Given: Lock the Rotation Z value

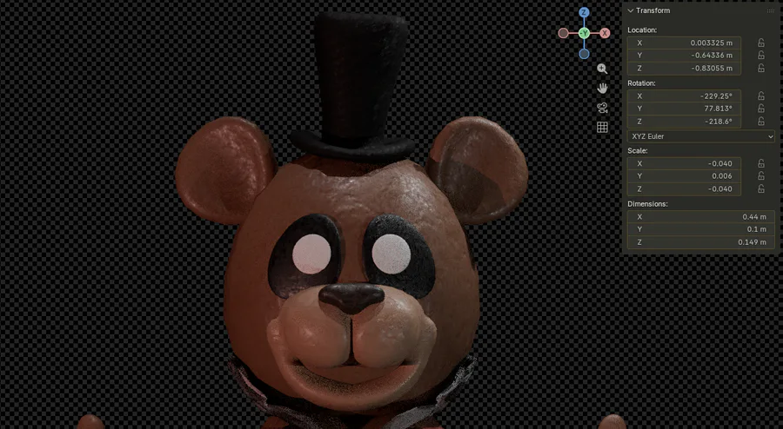Looking at the screenshot, I should 761,122.
